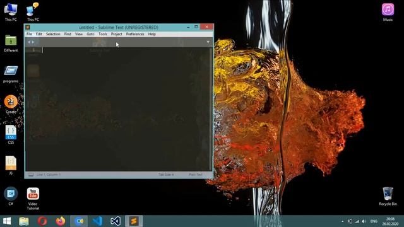Open Firefox from the taskbar
Image resolution: width=404 pixels, height=227 pixels.
pyautogui.click(x=61, y=221)
